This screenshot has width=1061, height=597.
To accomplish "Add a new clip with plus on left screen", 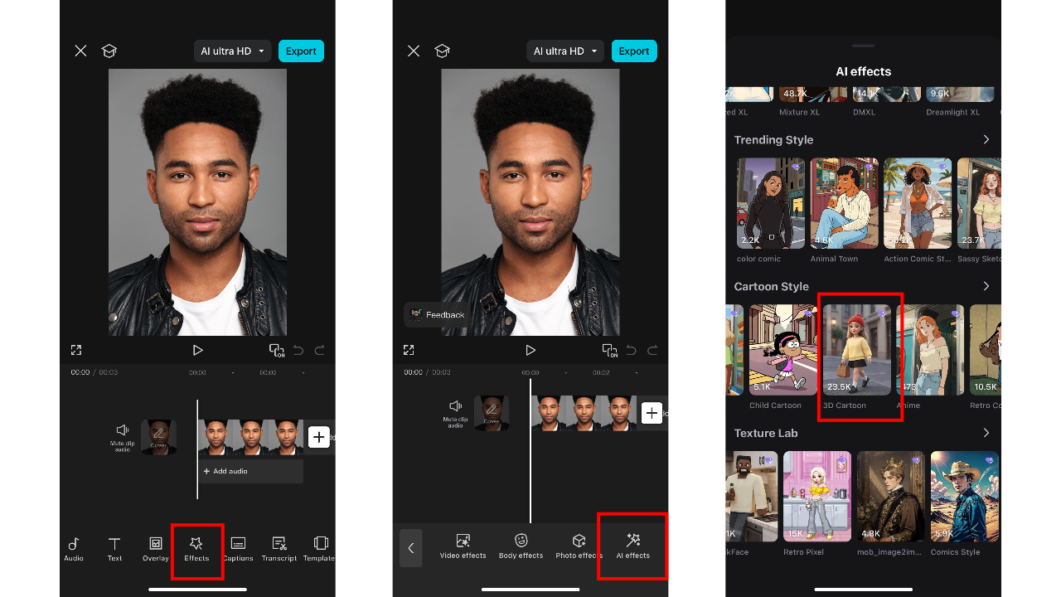I will (x=319, y=437).
